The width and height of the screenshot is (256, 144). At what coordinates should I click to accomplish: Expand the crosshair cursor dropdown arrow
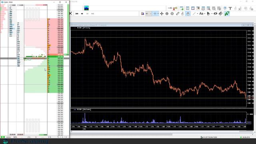pos(158,14)
